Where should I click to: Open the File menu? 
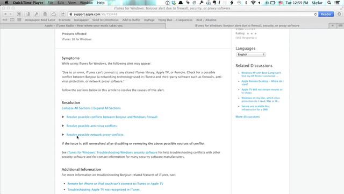pos(51,3)
